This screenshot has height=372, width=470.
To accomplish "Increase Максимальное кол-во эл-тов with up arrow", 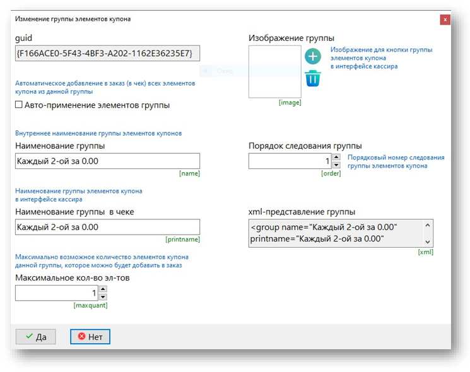I will 103,289.
